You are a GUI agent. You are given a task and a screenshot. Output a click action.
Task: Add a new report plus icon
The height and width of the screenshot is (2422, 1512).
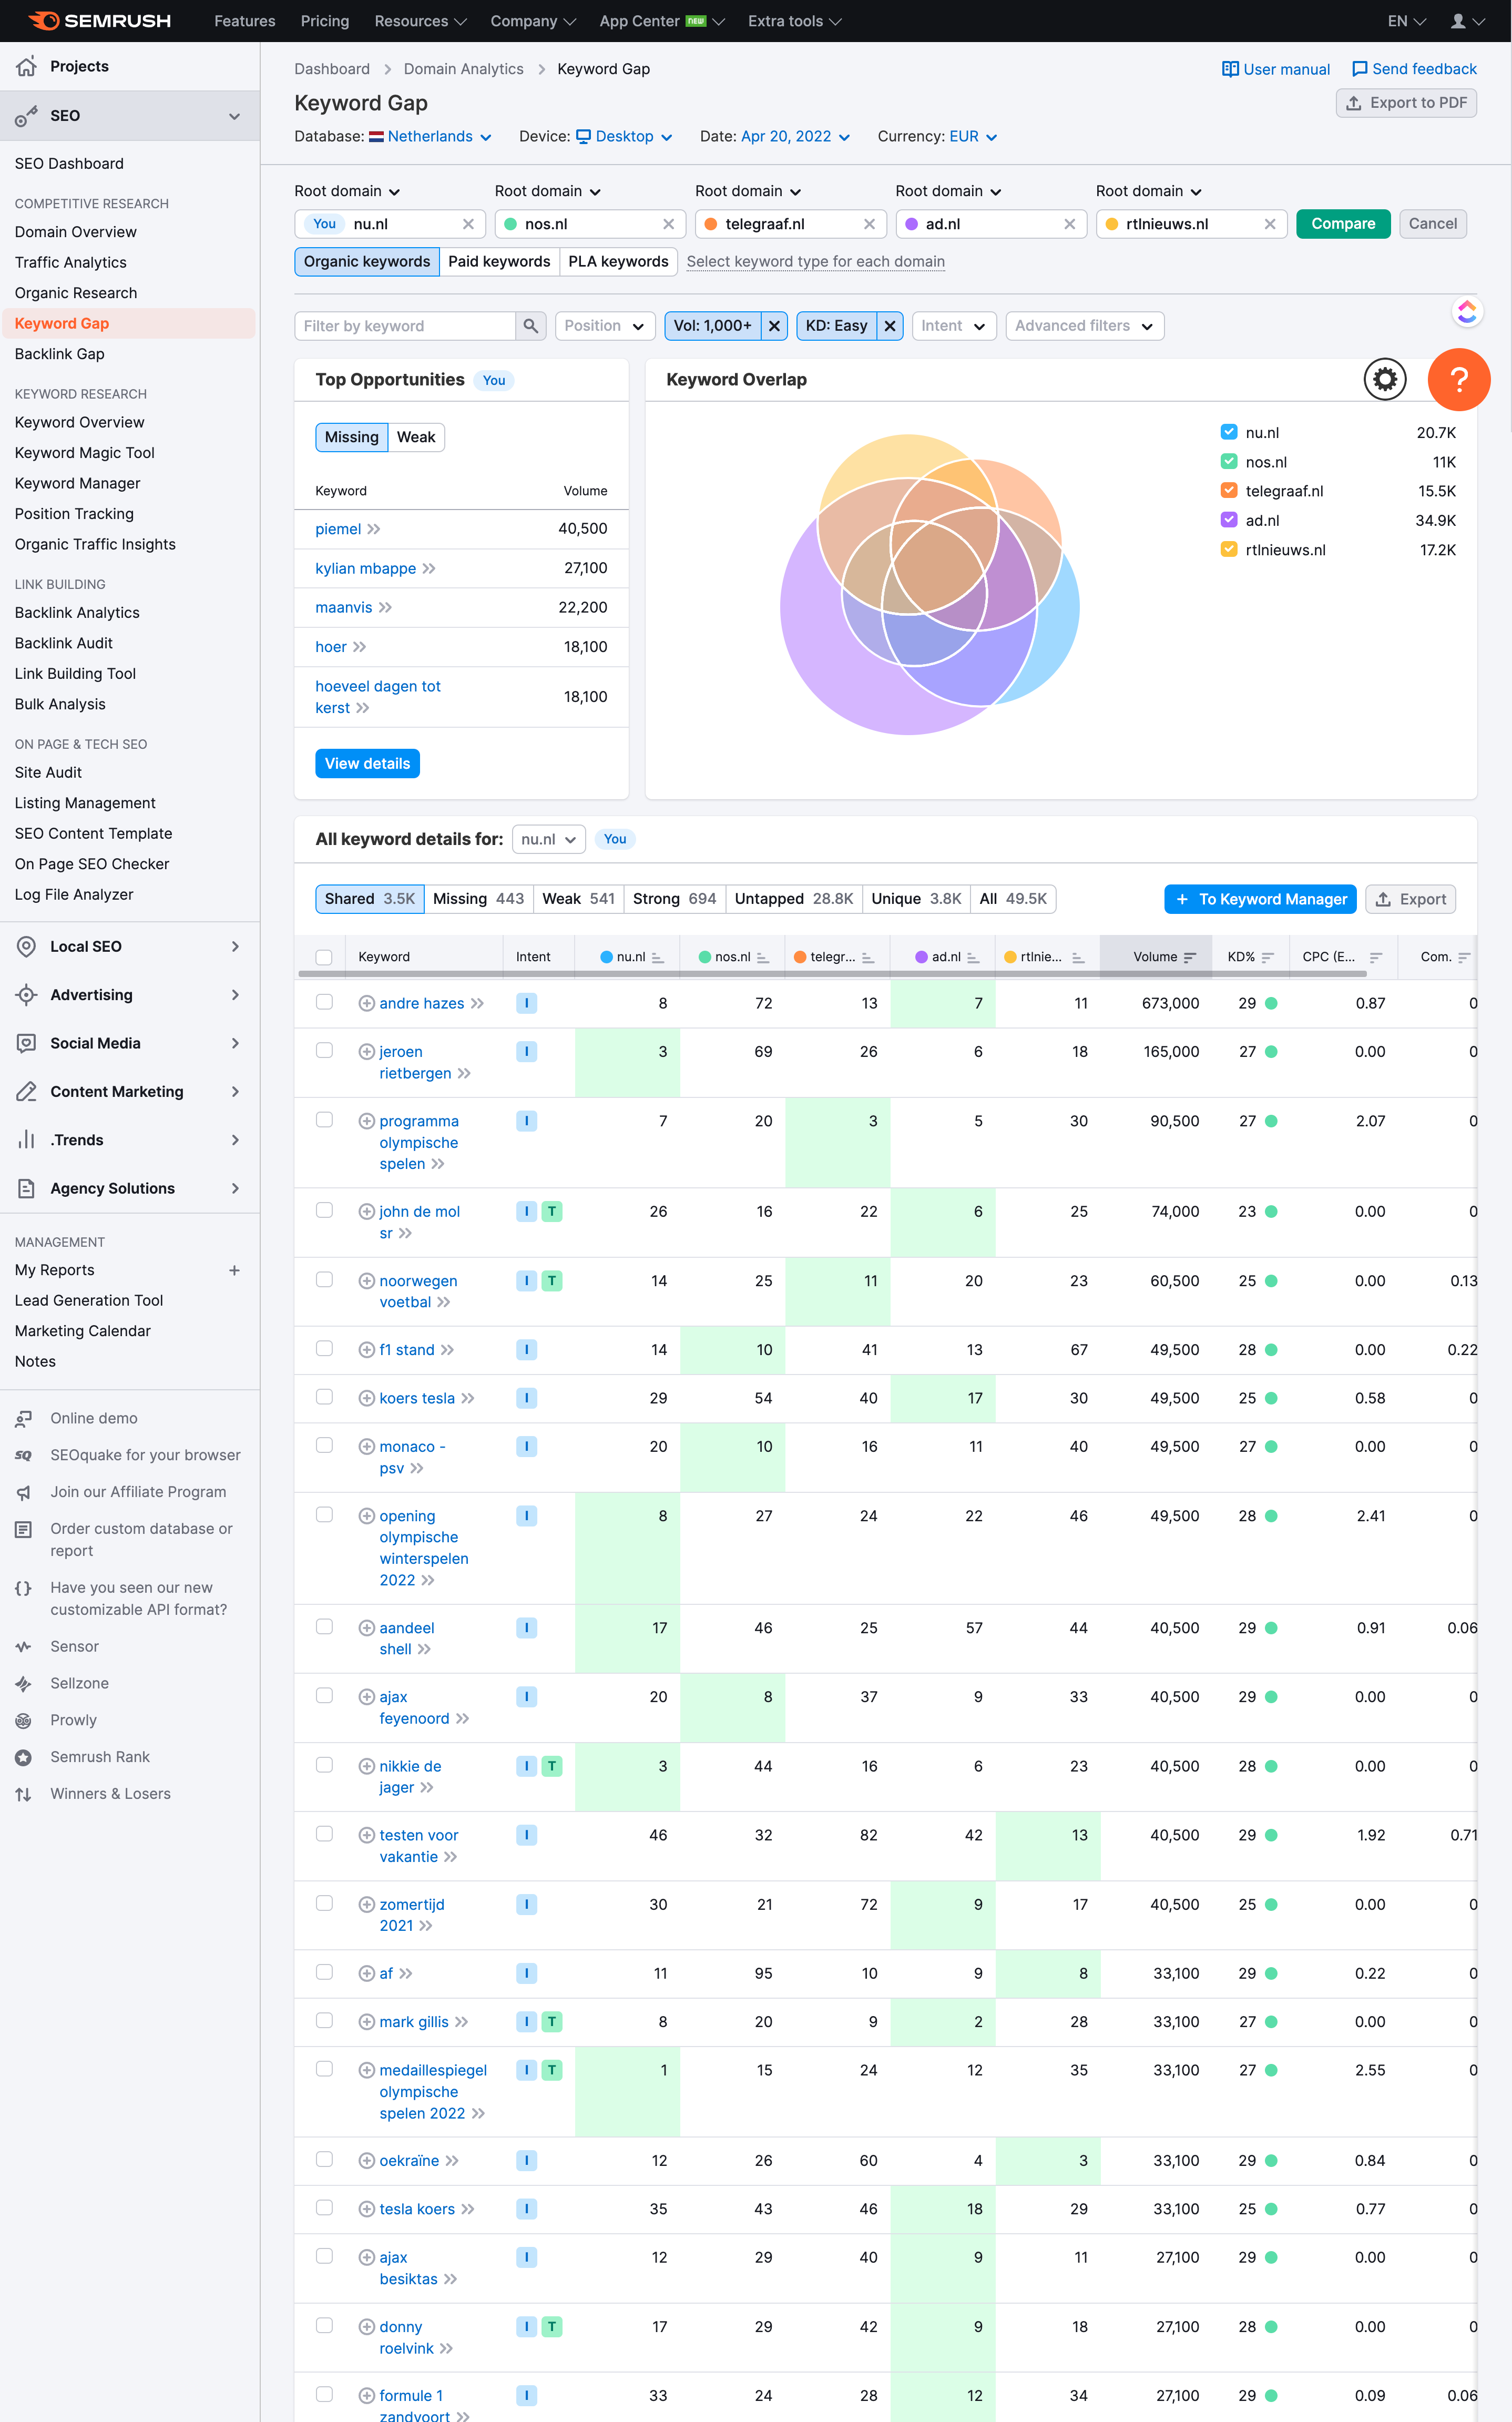(234, 1270)
